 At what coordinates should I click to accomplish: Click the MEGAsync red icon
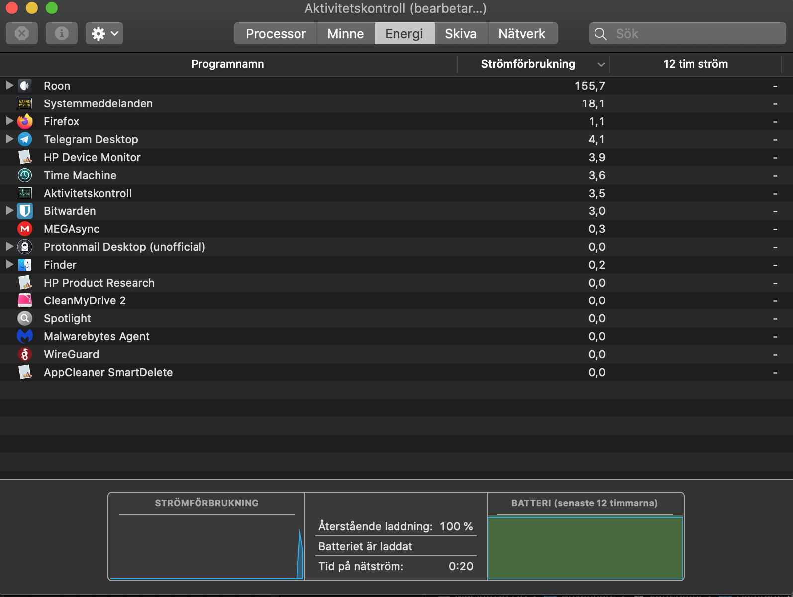(25, 229)
